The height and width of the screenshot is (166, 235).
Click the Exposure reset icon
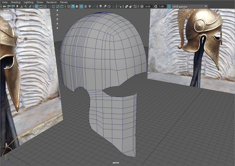142,7
